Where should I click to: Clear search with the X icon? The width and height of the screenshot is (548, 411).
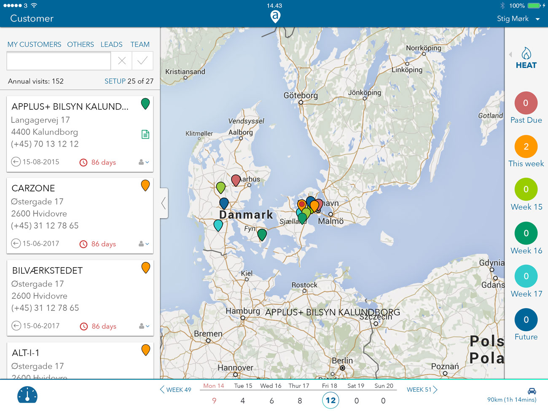[x=122, y=61]
